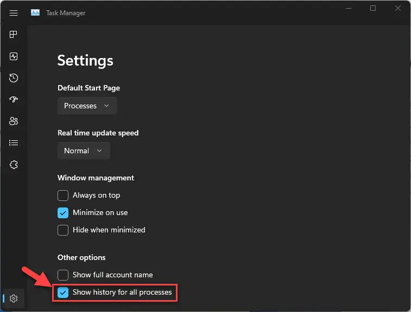Open the Details list icon
This screenshot has height=312, width=411.
click(x=14, y=143)
